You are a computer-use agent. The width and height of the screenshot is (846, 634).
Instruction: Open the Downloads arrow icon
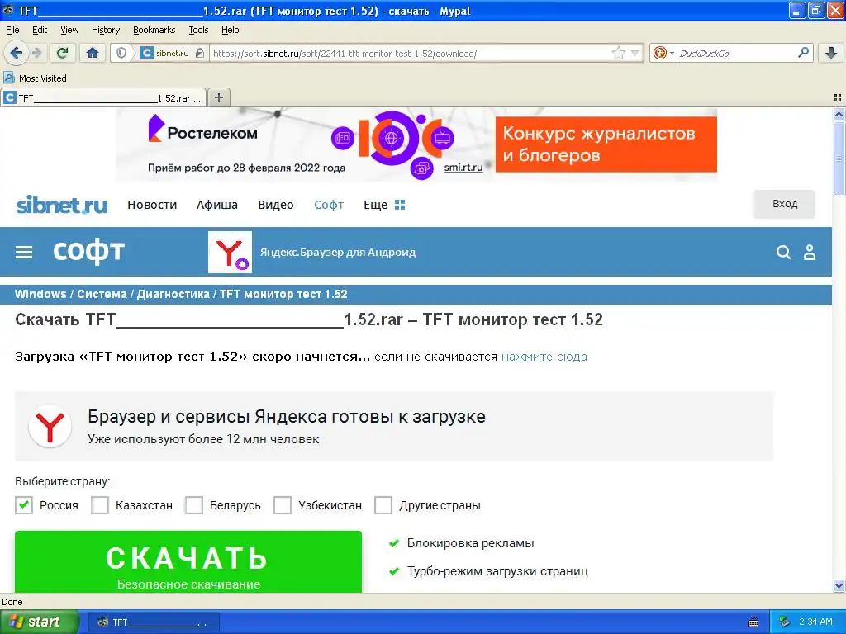pyautogui.click(x=831, y=53)
